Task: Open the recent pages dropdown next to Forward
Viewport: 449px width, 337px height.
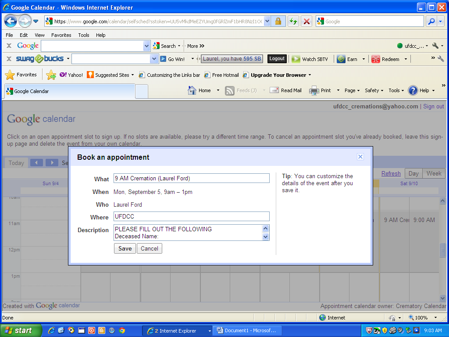Action: pos(36,21)
